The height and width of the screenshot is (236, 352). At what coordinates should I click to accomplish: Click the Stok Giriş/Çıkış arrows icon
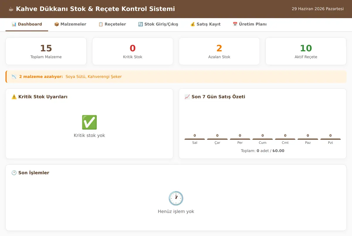[x=141, y=24]
